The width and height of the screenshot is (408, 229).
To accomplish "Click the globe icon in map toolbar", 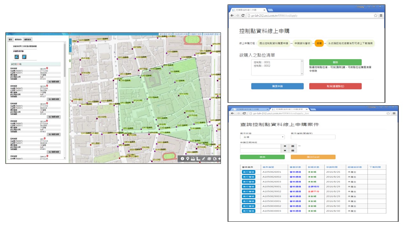I will click(x=215, y=158).
